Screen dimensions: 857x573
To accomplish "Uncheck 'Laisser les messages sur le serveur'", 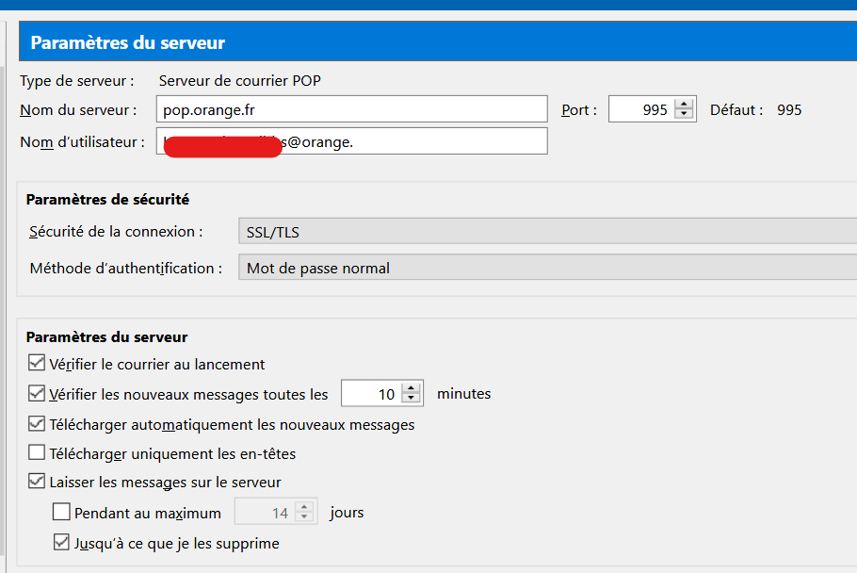I will tap(36, 481).
